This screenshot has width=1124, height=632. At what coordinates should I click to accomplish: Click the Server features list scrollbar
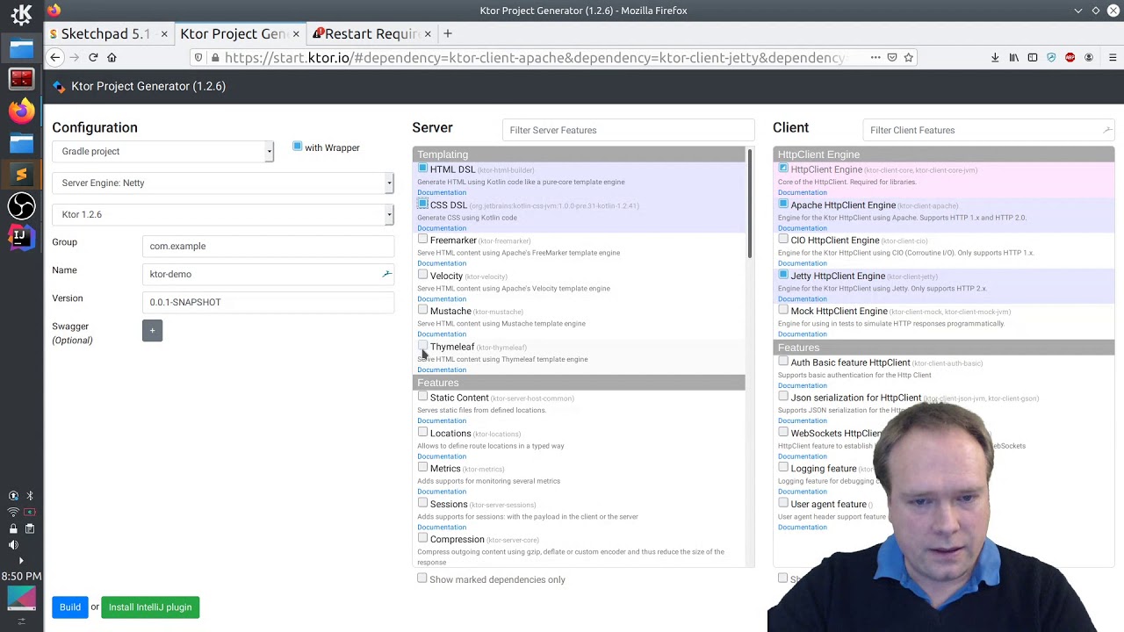point(749,204)
